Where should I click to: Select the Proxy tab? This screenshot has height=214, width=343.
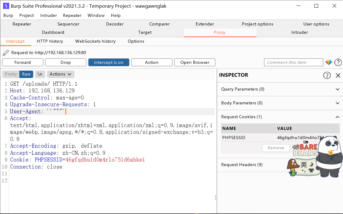[x=220, y=32]
